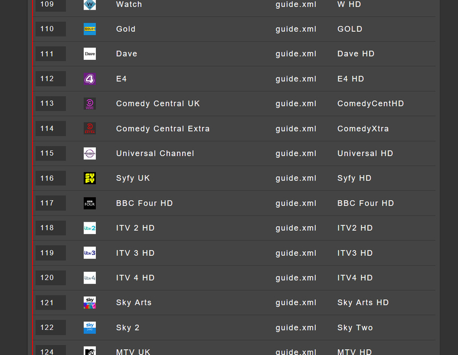Click the Dave channel logo icon
Screen dimensions: 458x355
90,54
